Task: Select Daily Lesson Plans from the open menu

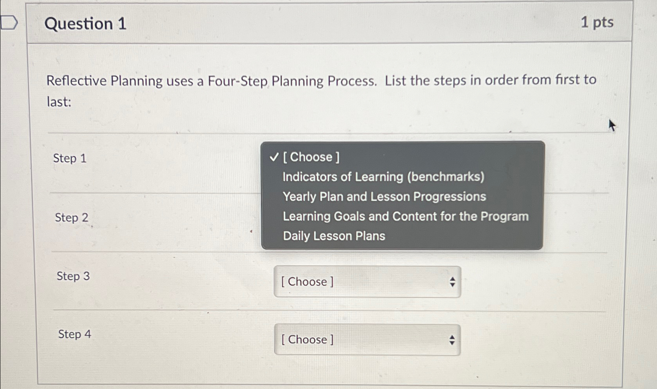Action: point(334,236)
